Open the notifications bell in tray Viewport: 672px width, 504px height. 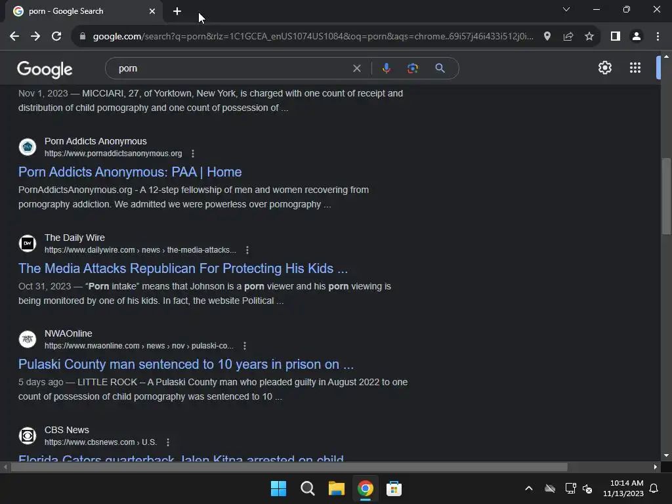pos(654,488)
